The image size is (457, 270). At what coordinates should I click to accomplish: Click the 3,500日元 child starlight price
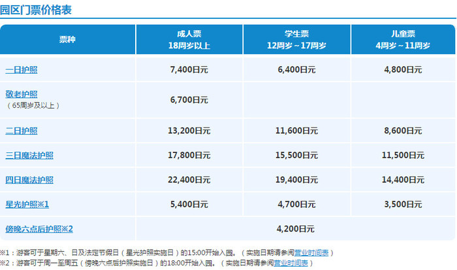coord(403,204)
